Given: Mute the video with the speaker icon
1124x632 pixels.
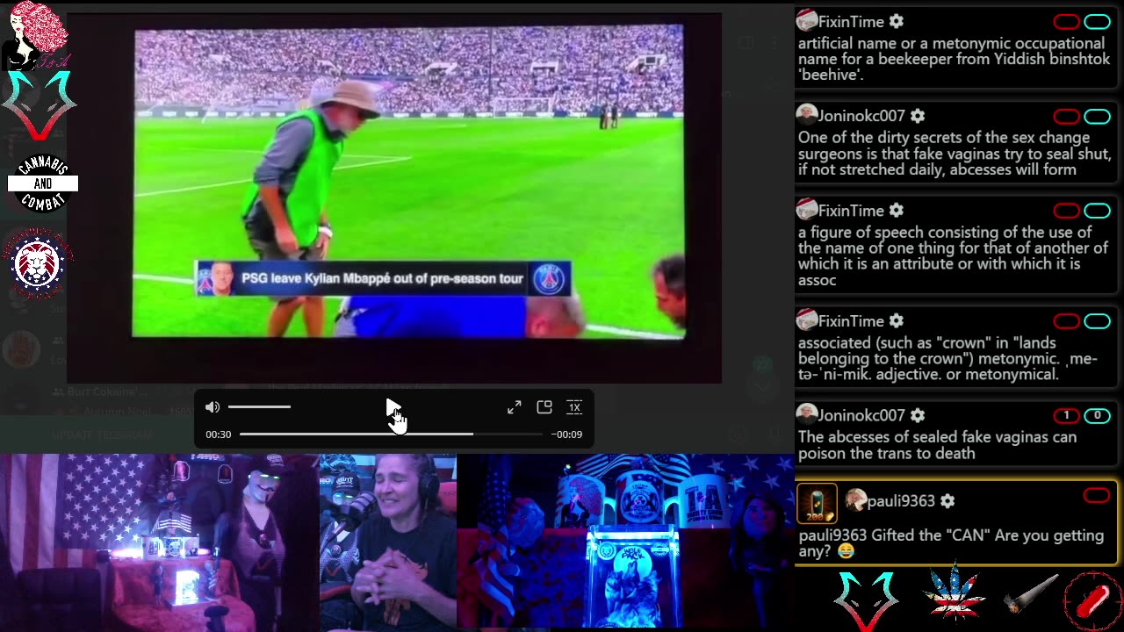Looking at the screenshot, I should pos(213,407).
